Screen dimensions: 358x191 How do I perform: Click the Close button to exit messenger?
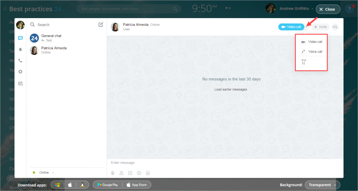coord(328,9)
